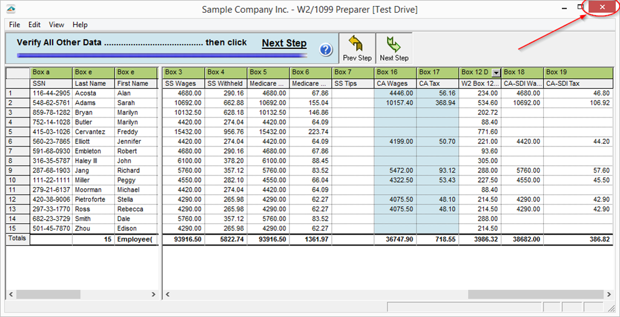620x317 pixels.
Task: Click the CA Wages sub-header cell
Action: coord(395,83)
